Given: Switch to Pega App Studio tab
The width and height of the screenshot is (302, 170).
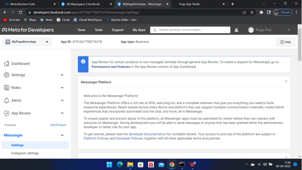Looking at the screenshot, I should (x=198, y=4).
